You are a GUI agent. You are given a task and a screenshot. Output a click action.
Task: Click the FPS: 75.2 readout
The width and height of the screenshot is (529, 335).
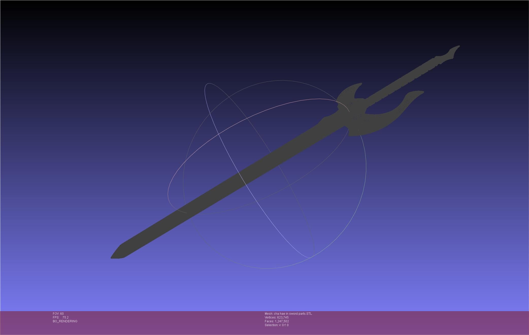61,317
